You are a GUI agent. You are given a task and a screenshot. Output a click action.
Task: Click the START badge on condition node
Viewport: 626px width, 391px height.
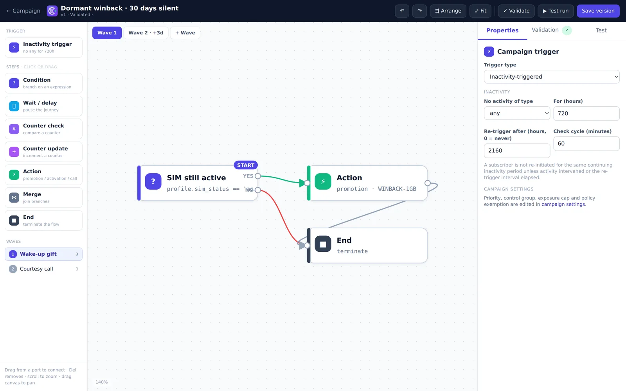[x=246, y=165]
